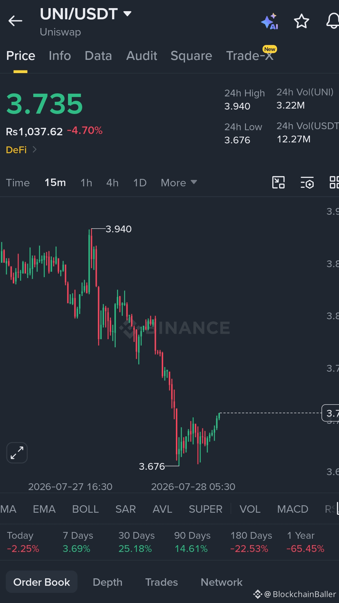Open the Depth tab
The image size is (339, 603).
point(108,582)
